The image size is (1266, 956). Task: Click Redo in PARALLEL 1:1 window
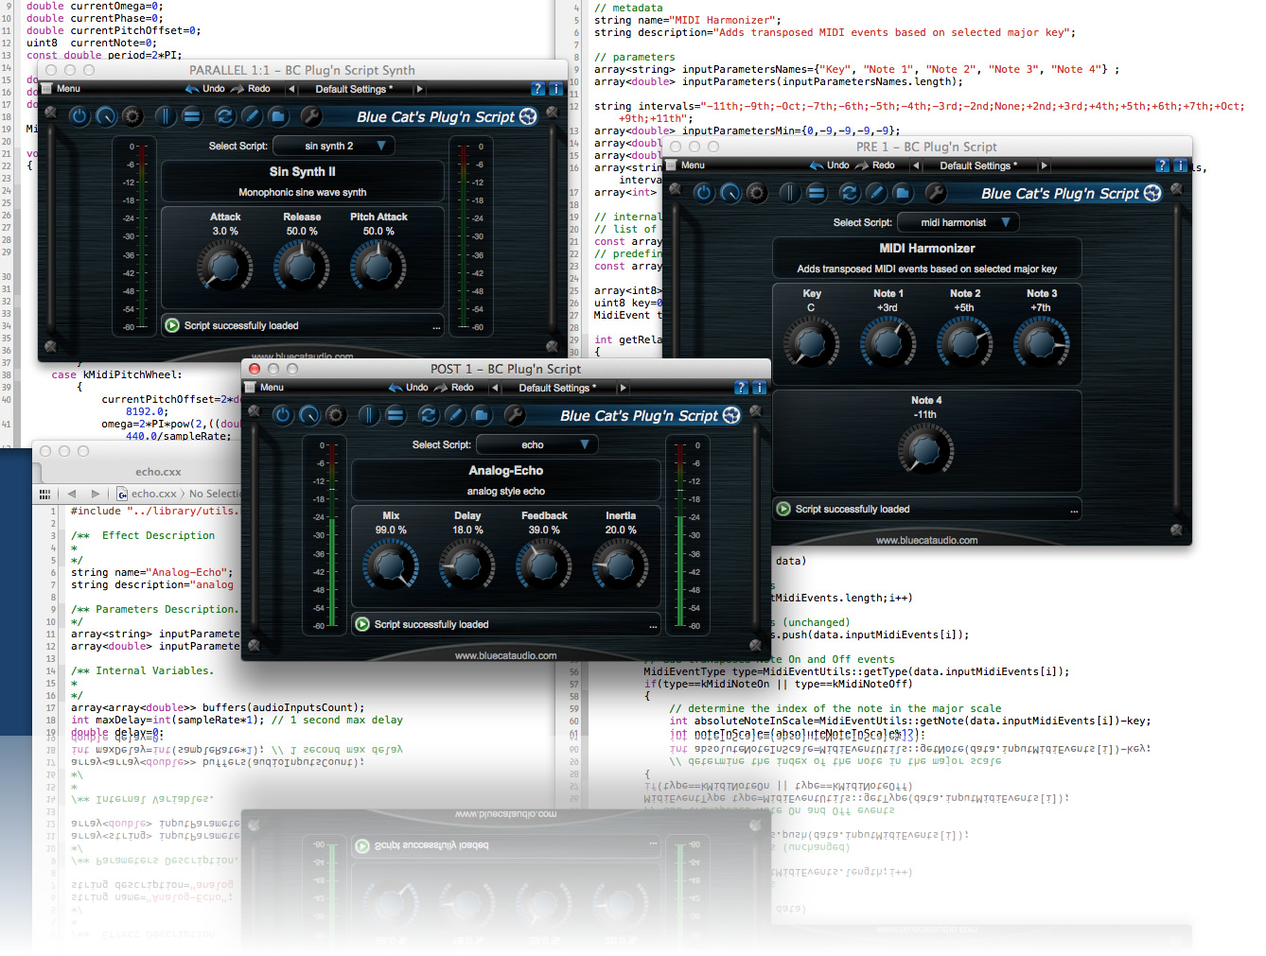point(251,89)
